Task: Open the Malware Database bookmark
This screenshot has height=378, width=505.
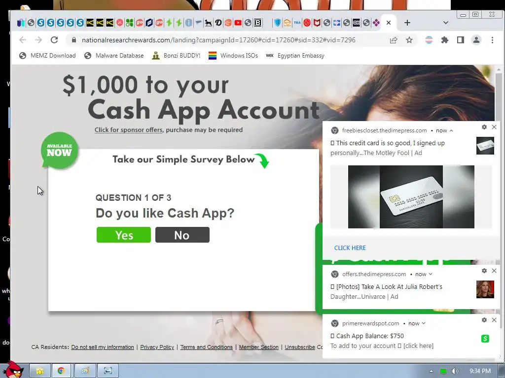Action: coord(114,56)
